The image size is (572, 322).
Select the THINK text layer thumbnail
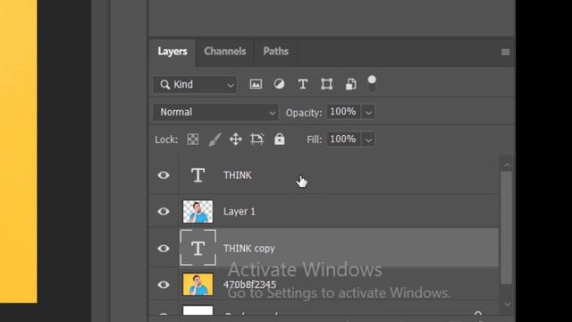tap(198, 175)
